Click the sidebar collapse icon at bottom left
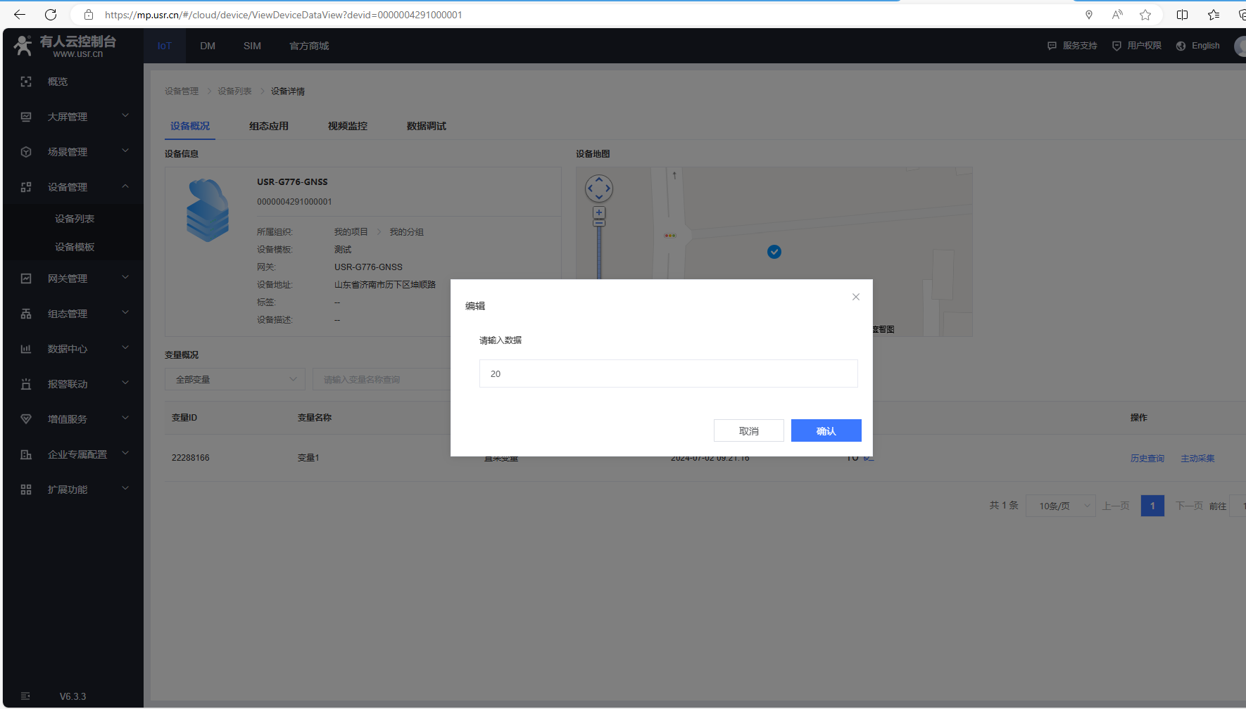Image resolution: width=1246 pixels, height=709 pixels. point(25,696)
